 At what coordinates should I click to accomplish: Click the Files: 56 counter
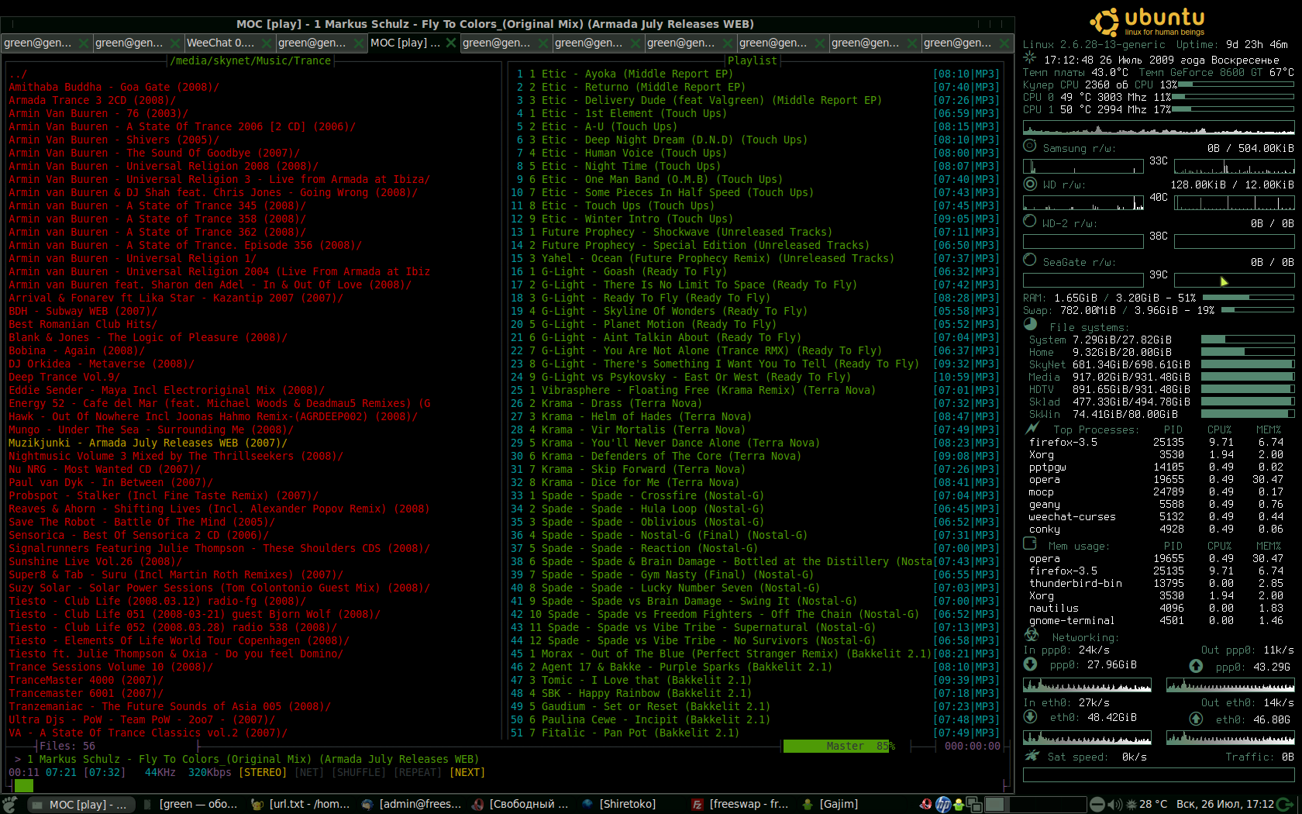pyautogui.click(x=67, y=746)
